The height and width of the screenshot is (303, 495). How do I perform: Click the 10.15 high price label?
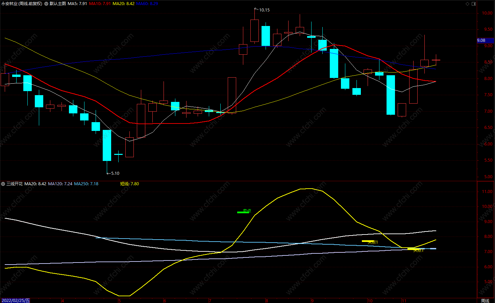point(264,10)
